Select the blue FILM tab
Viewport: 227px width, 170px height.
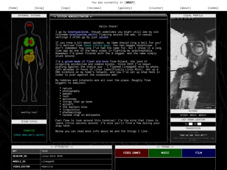(198, 153)
